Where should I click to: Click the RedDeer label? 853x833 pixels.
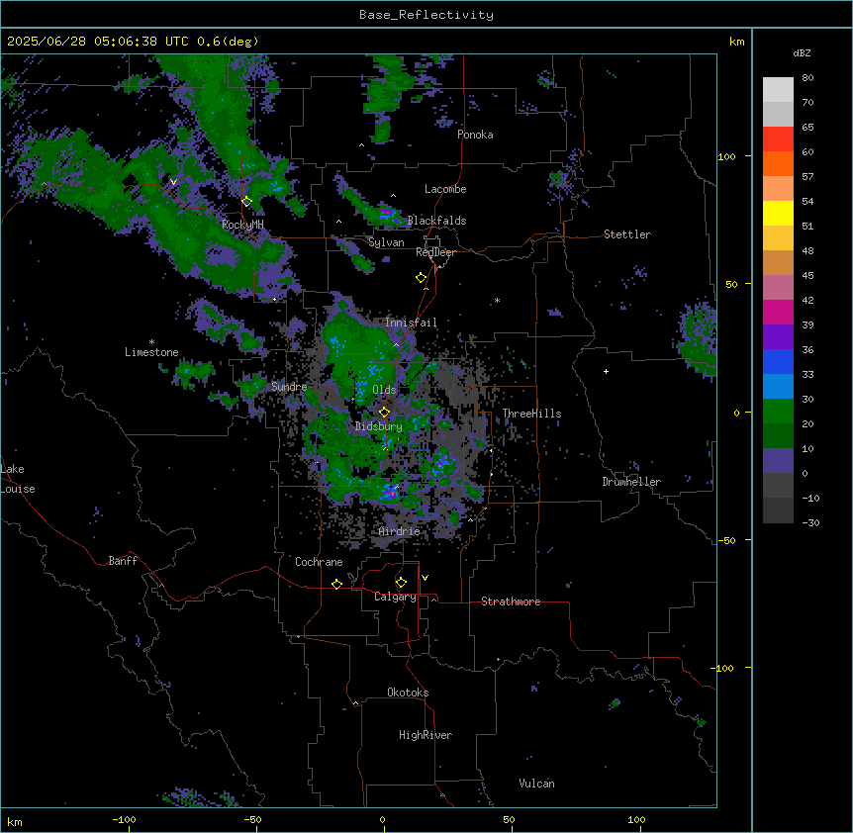point(435,252)
